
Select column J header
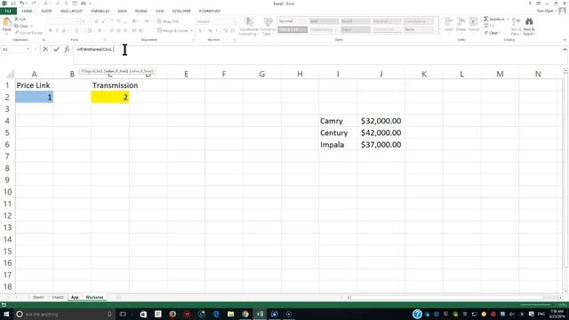pos(381,74)
